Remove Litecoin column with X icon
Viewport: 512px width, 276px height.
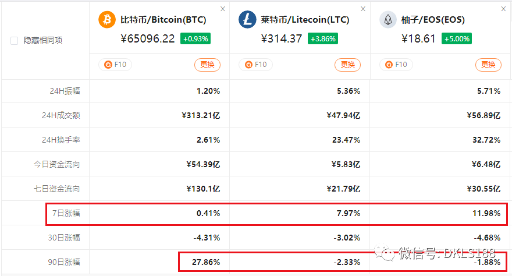click(364, 9)
